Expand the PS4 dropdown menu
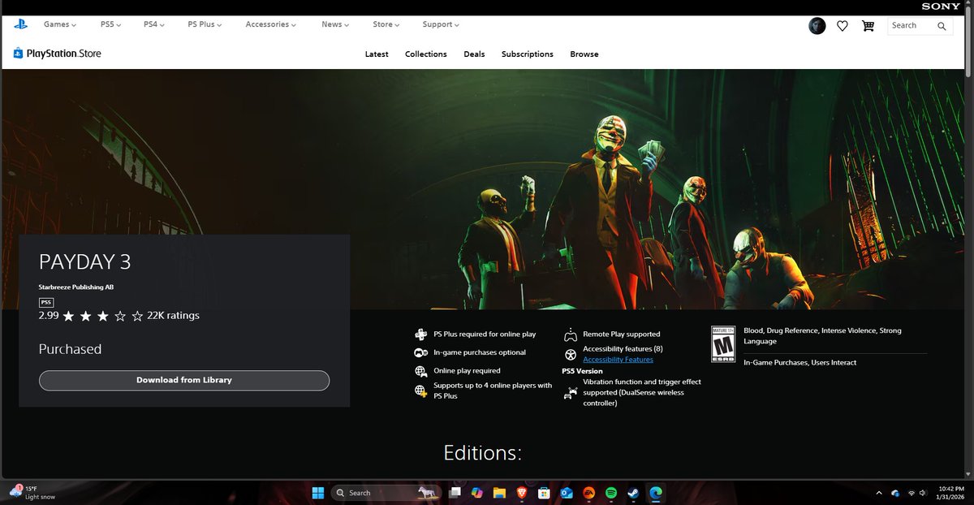 pos(154,24)
